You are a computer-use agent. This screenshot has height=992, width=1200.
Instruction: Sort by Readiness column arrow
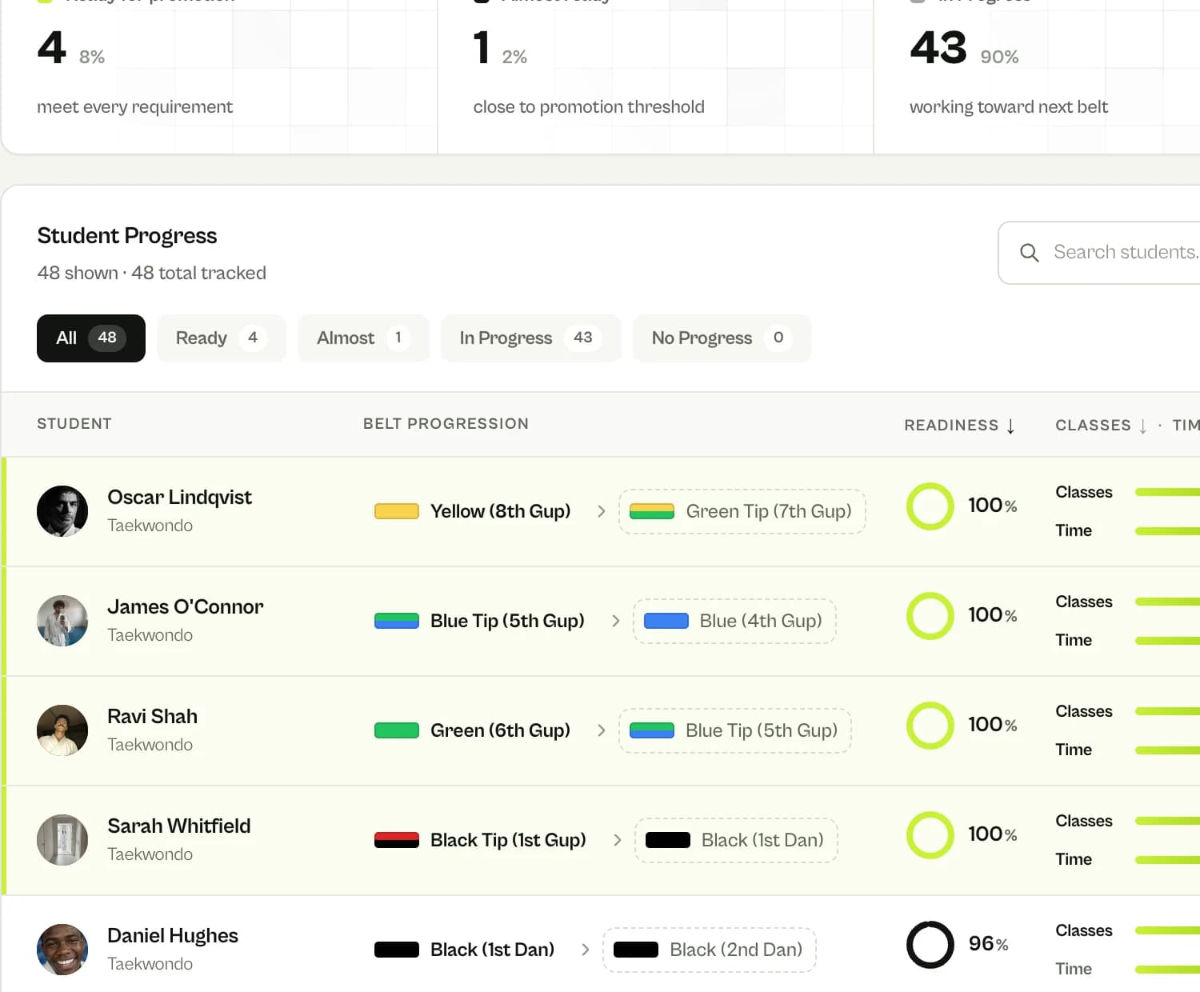coord(1011,426)
